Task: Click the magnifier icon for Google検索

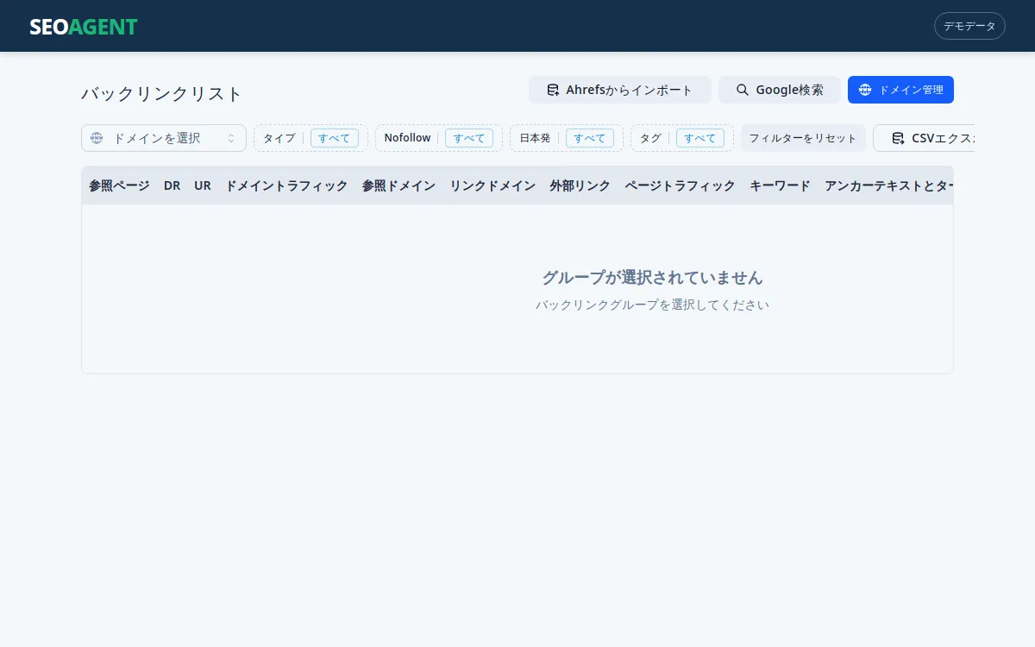Action: [742, 90]
